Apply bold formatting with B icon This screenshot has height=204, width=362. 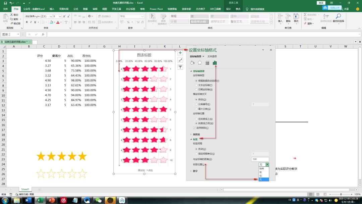(x=26, y=22)
